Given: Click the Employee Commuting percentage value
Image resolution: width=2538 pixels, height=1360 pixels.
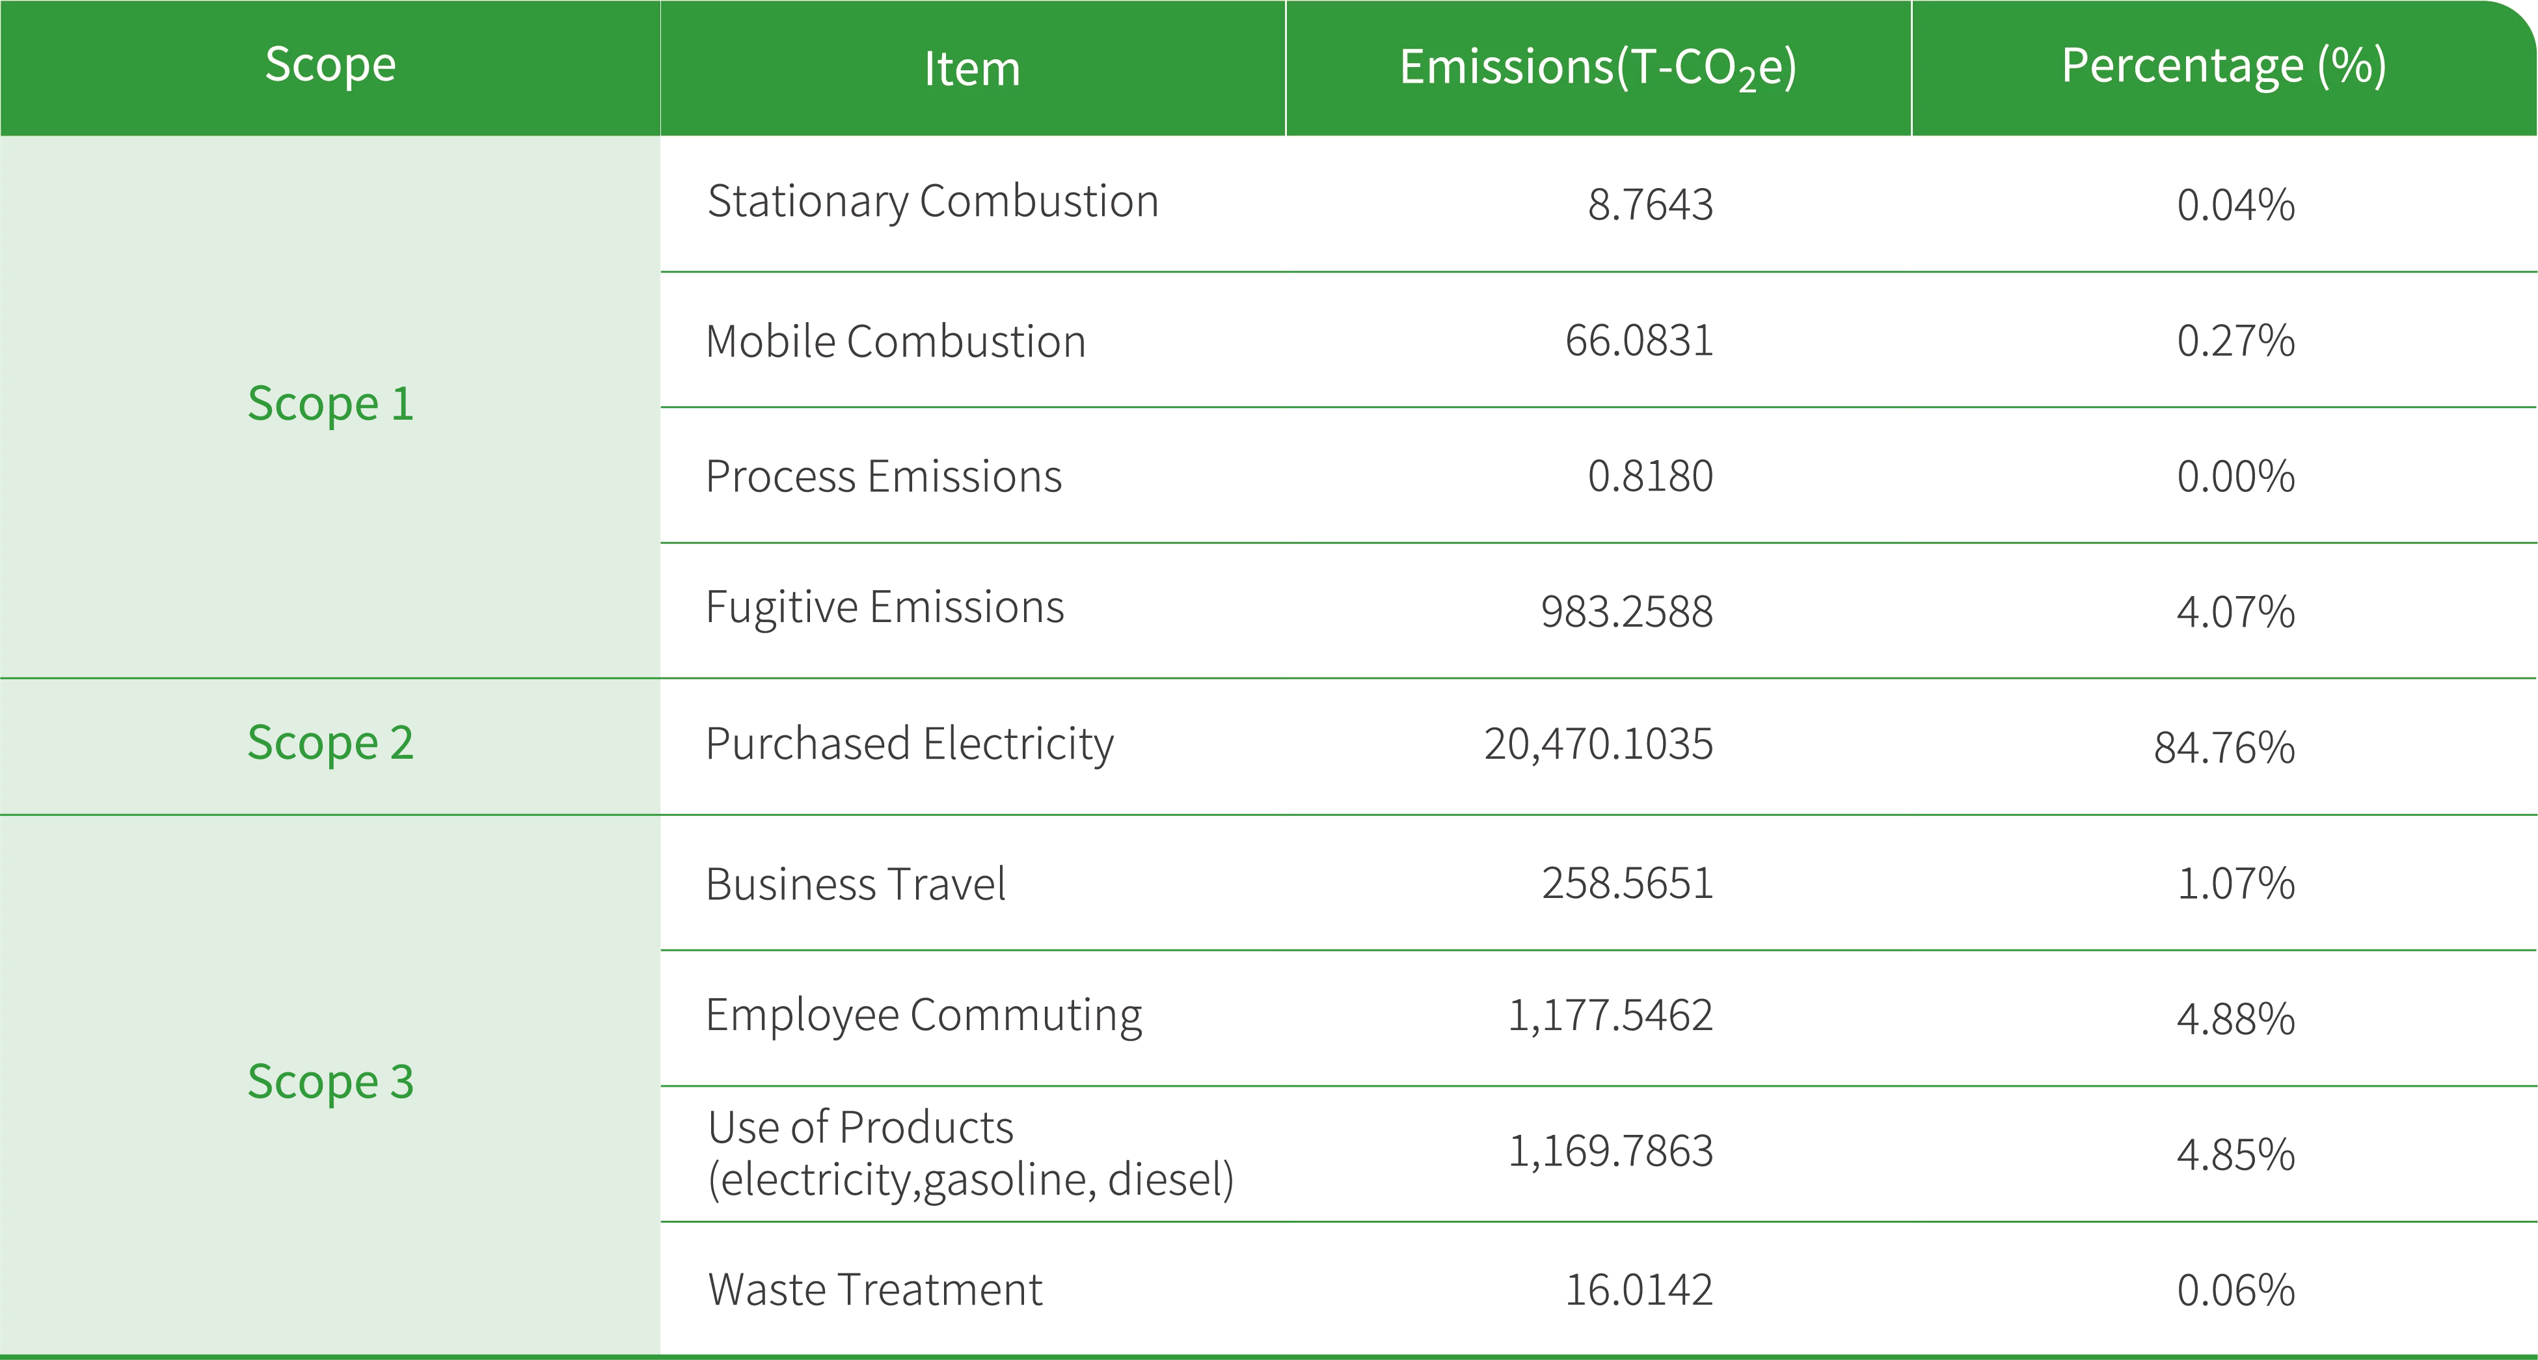Looking at the screenshot, I should pyautogui.click(x=2235, y=1018).
